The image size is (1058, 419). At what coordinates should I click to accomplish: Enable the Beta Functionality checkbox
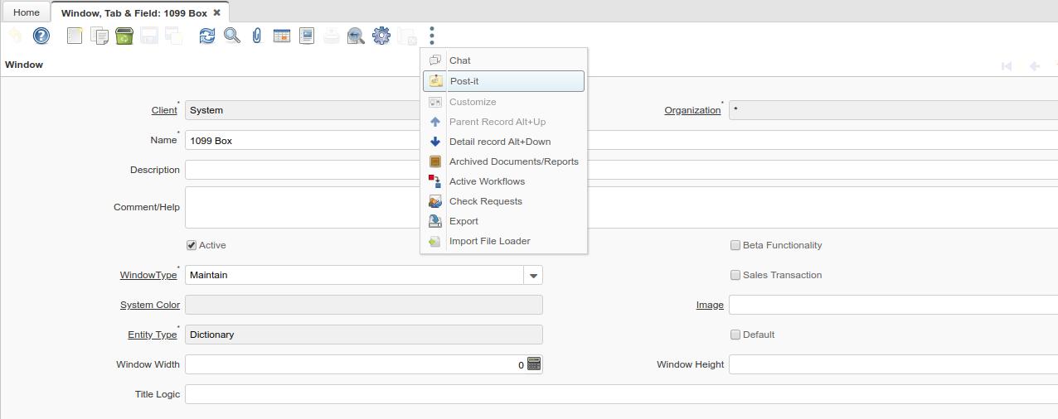click(735, 245)
